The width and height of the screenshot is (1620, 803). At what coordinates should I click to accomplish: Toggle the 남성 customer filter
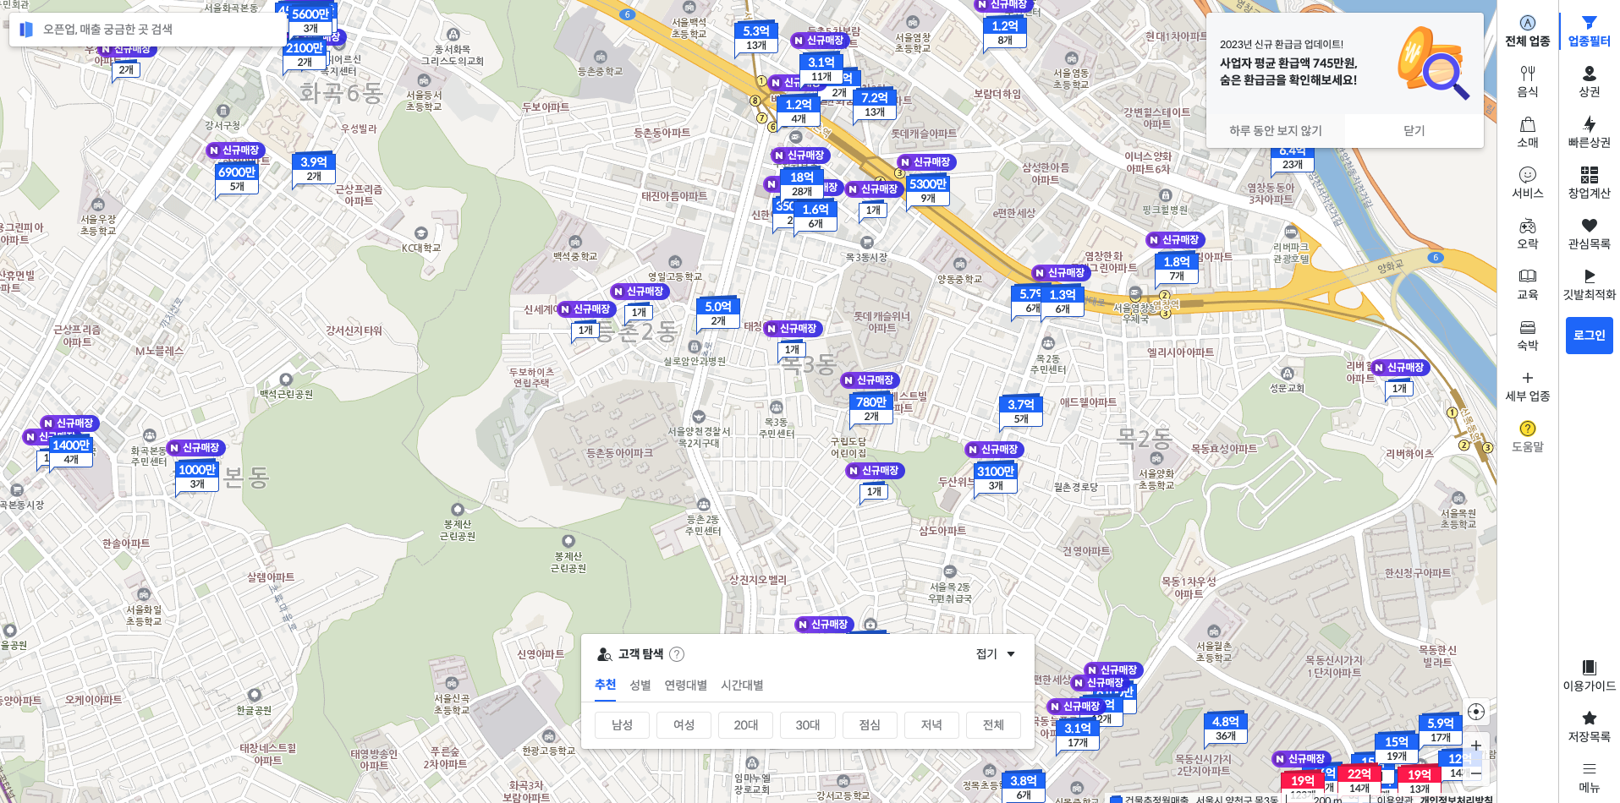622,725
